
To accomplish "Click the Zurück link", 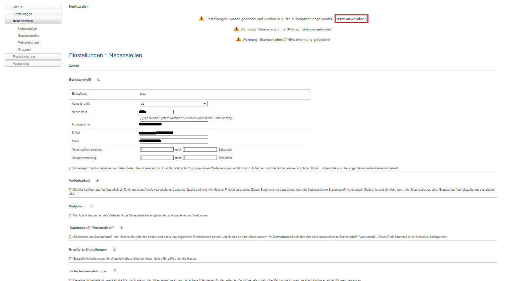I will click(74, 66).
